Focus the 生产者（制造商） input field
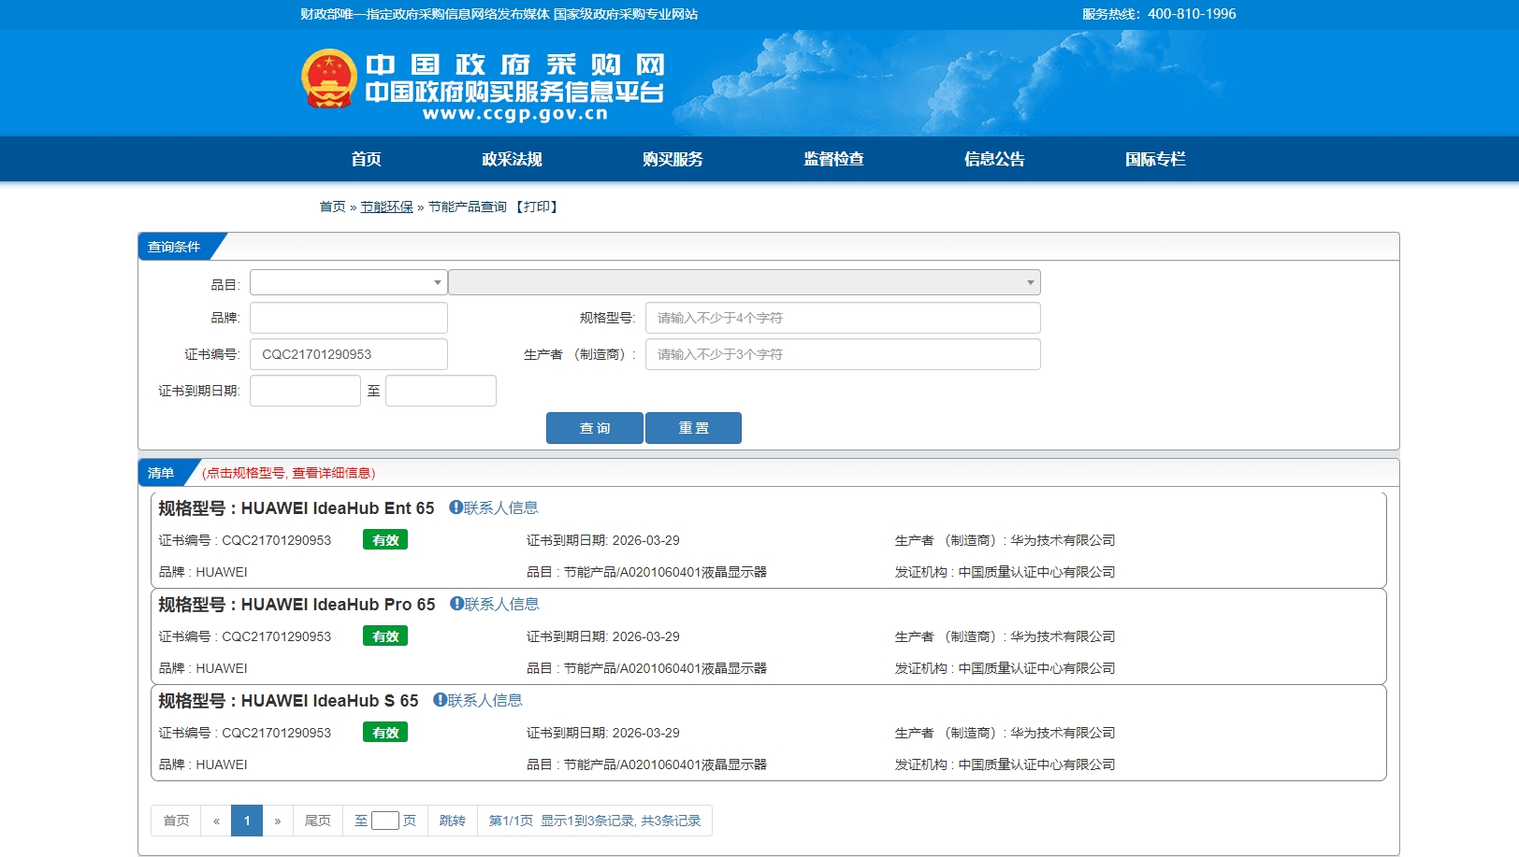 (x=843, y=354)
